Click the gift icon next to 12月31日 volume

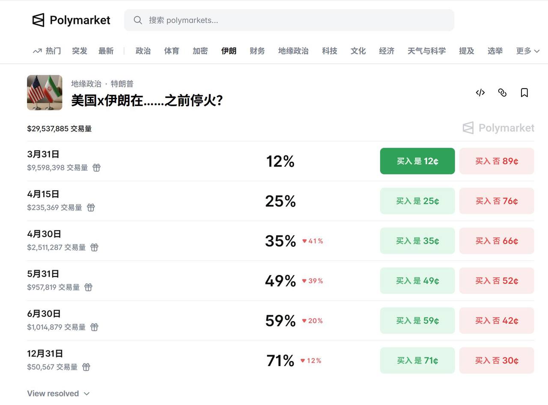tap(86, 367)
